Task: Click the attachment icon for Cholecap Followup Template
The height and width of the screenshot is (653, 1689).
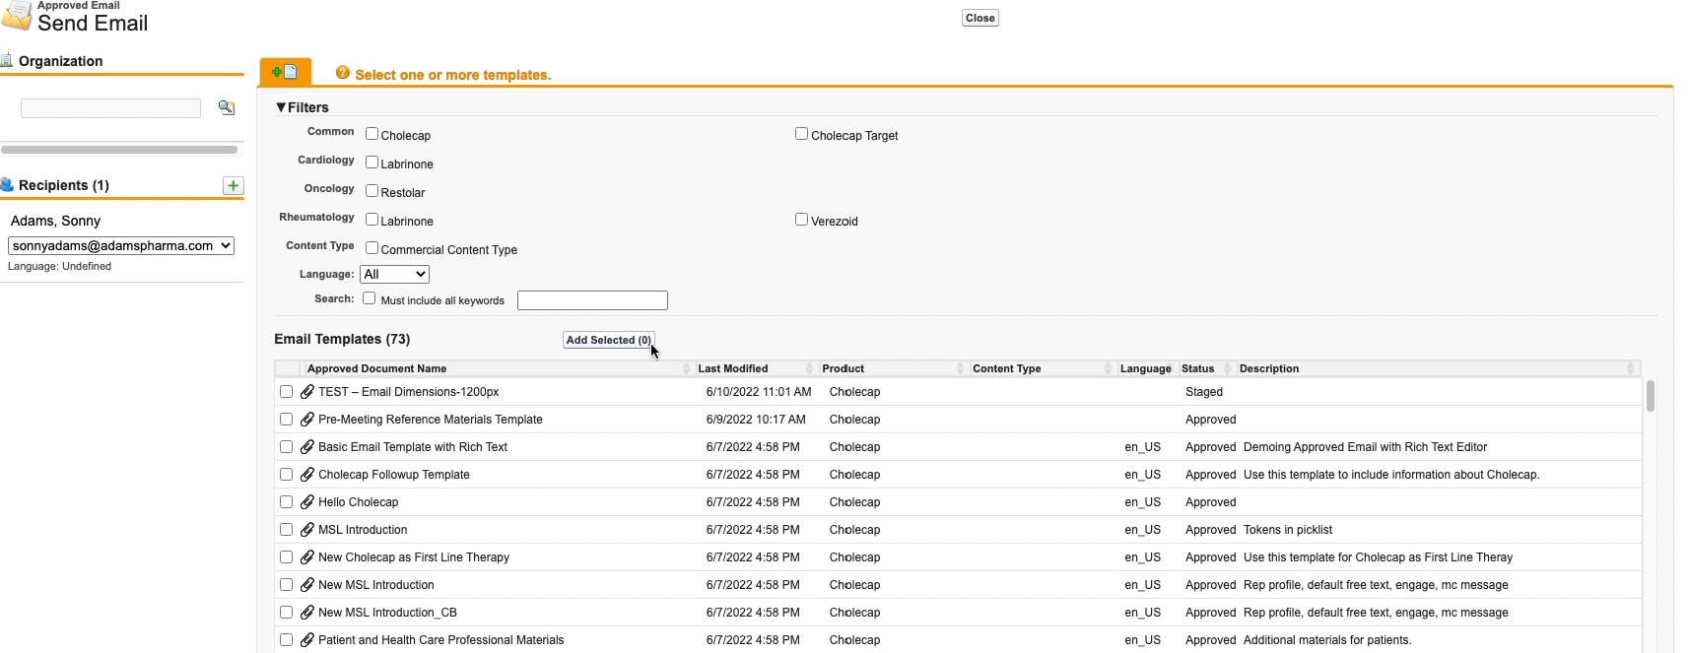Action: click(307, 475)
